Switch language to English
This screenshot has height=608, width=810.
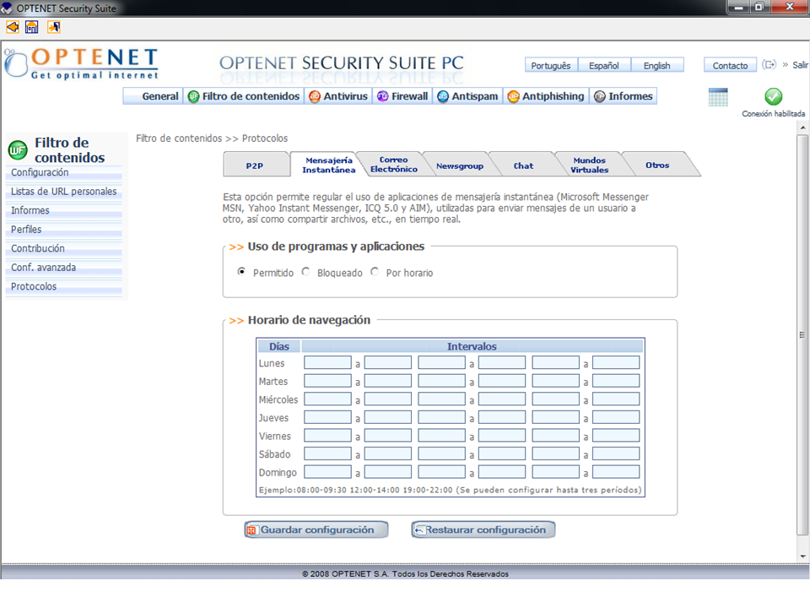(656, 66)
